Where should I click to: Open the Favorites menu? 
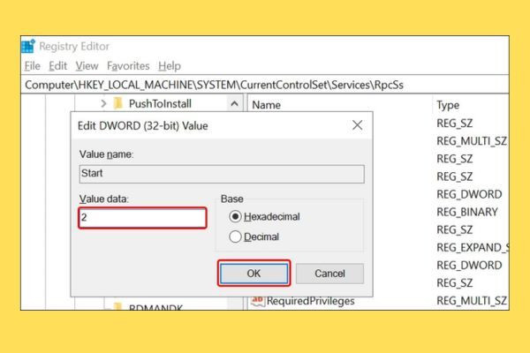[x=128, y=66]
